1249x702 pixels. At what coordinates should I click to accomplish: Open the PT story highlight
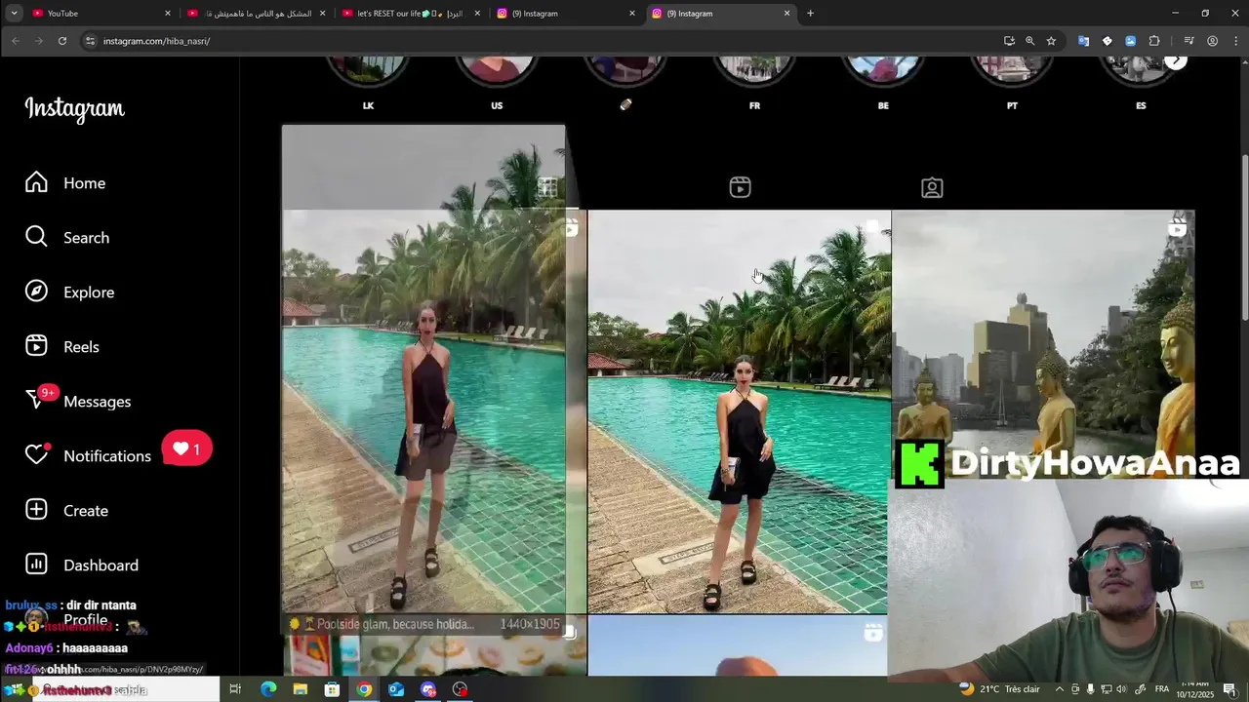1012,82
